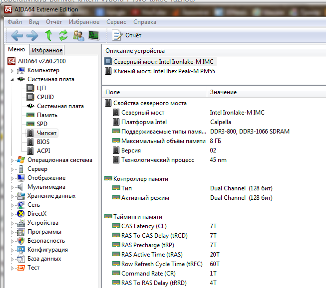The image size is (326, 288).
Task: Click the green graph monitor toolbar icon
Action: [94, 35]
